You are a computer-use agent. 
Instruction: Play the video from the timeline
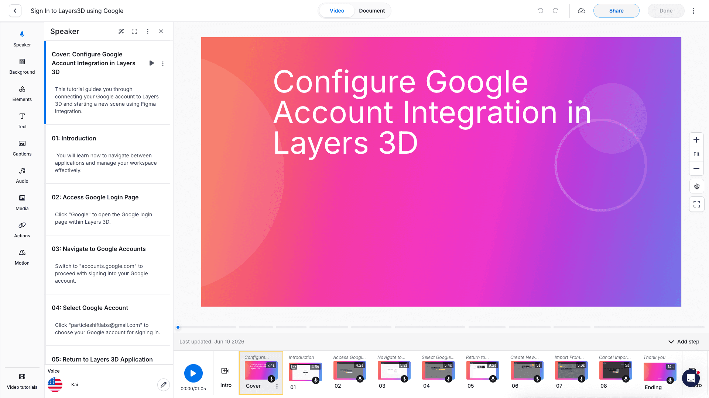[193, 373]
